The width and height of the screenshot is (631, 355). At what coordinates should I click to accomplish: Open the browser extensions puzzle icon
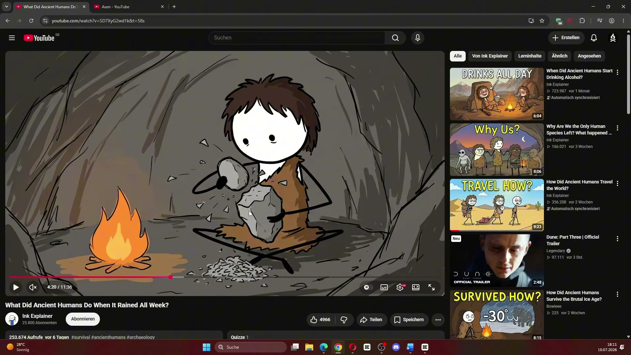(582, 21)
